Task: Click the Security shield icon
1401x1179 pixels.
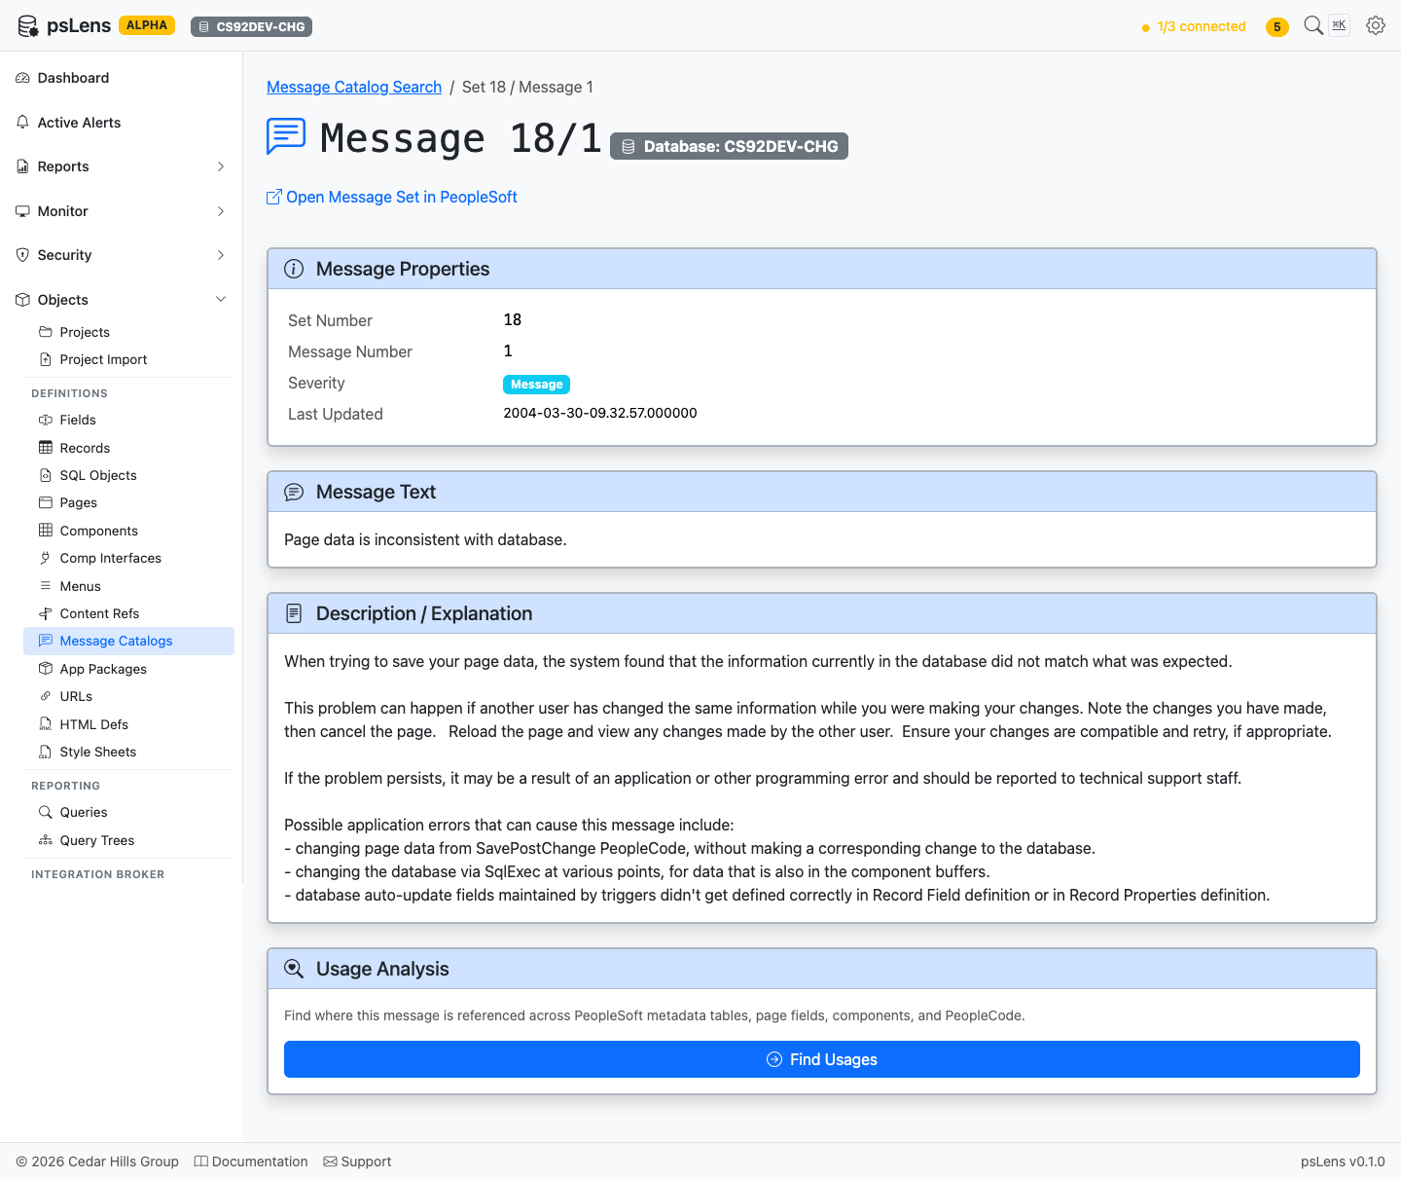Action: pos(22,255)
